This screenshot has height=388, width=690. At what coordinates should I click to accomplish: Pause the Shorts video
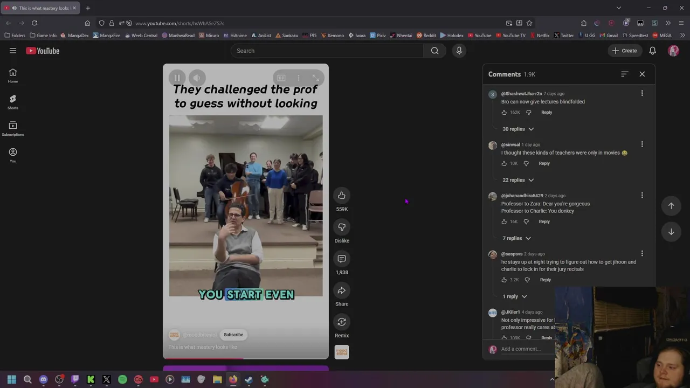177,78
